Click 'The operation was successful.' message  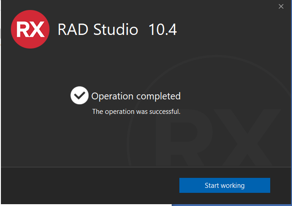coord(136,112)
